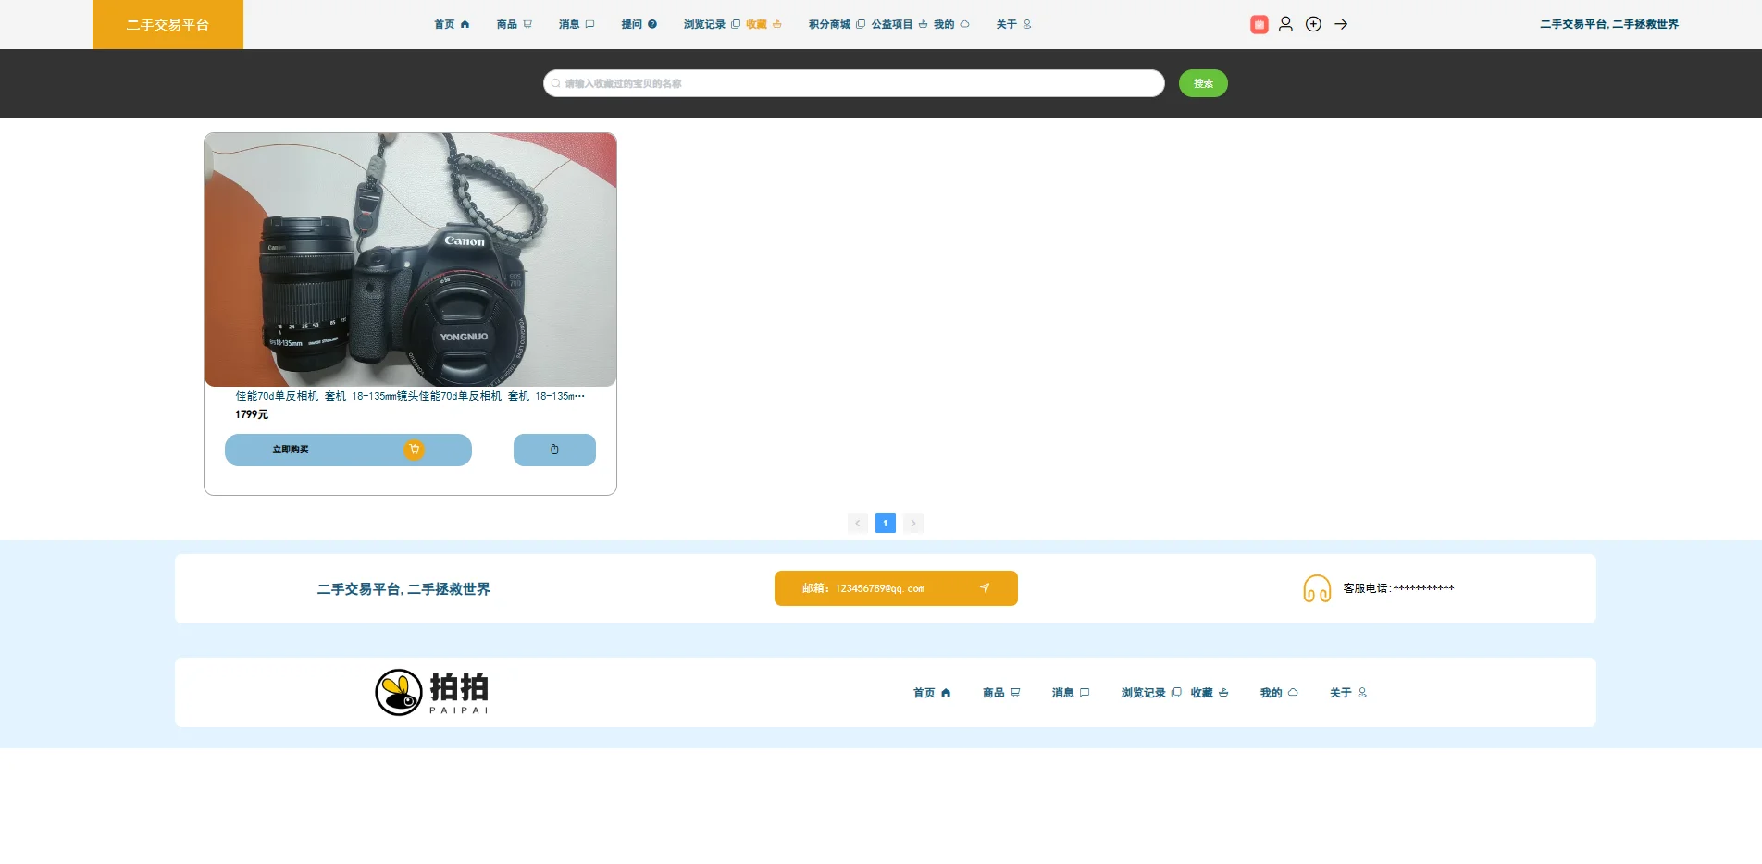Click the send icon on the email button
The height and width of the screenshot is (864, 1762).
point(985,588)
